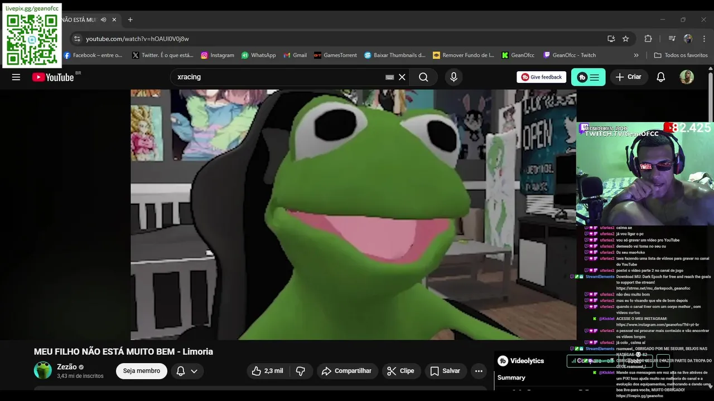Open the Twitter bookmark
Viewport: 714px width, 401px height.
pyautogui.click(x=163, y=55)
